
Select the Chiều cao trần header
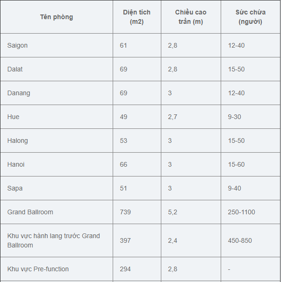191,17
